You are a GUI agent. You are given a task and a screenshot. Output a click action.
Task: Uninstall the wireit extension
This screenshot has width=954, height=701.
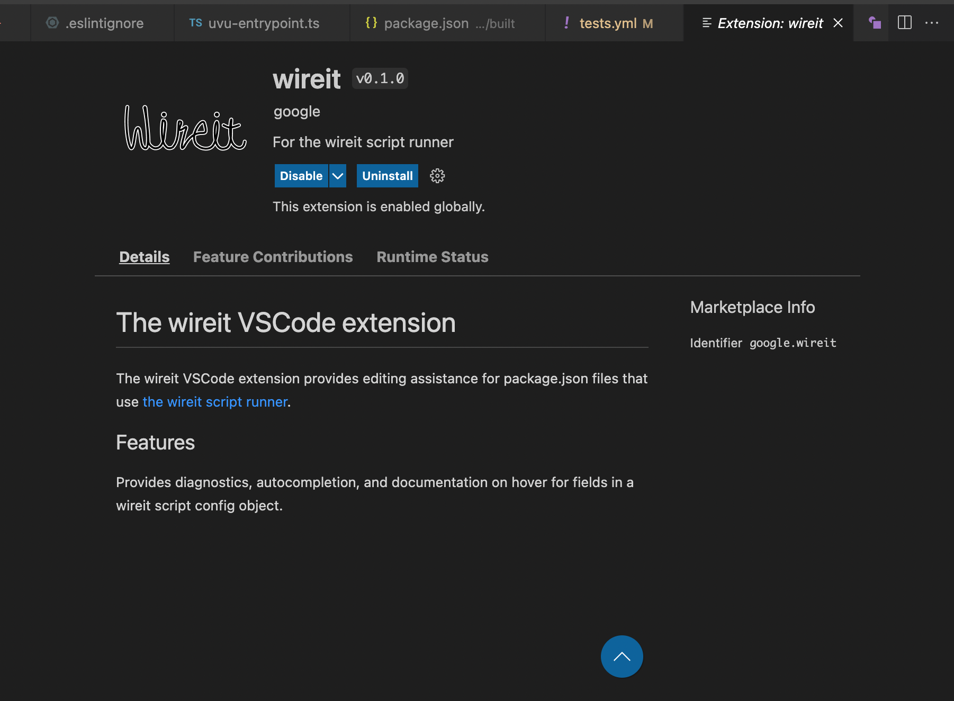click(388, 176)
